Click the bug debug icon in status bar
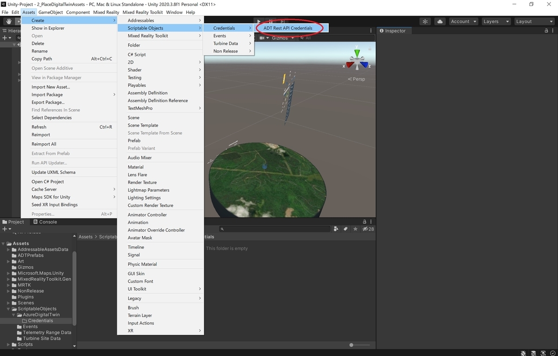 [523, 353]
